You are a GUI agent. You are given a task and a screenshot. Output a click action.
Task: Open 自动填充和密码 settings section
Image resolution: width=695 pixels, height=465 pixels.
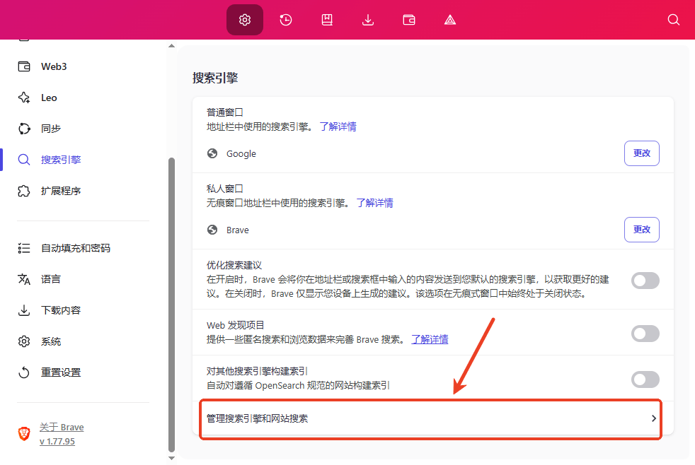click(75, 248)
